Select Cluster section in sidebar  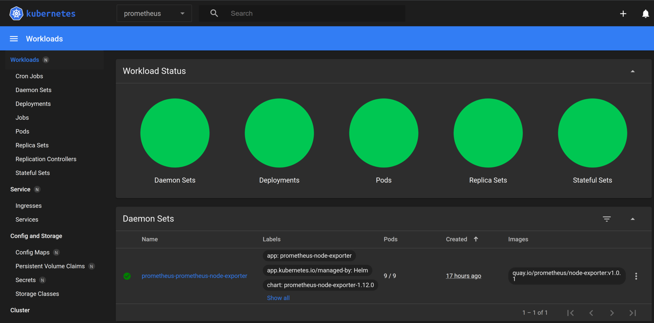[x=20, y=310]
